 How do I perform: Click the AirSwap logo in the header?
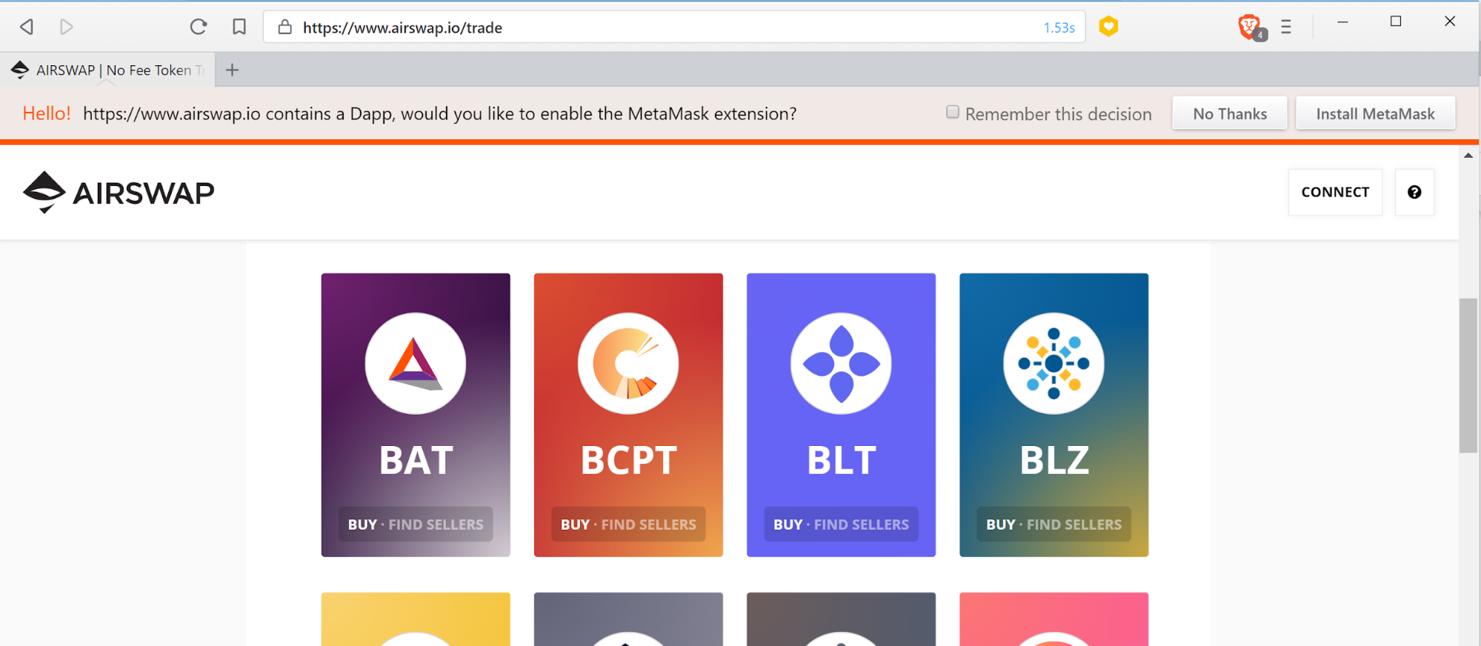(118, 192)
